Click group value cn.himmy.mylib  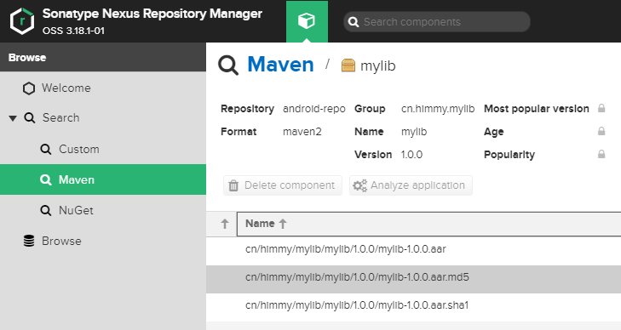[x=438, y=109]
